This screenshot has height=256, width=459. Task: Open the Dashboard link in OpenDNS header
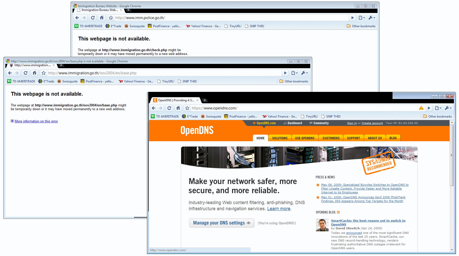[293, 123]
